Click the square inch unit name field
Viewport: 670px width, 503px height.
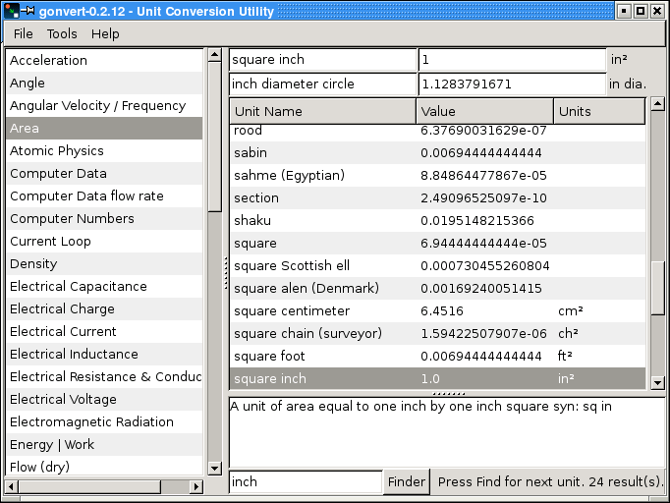tap(323, 59)
